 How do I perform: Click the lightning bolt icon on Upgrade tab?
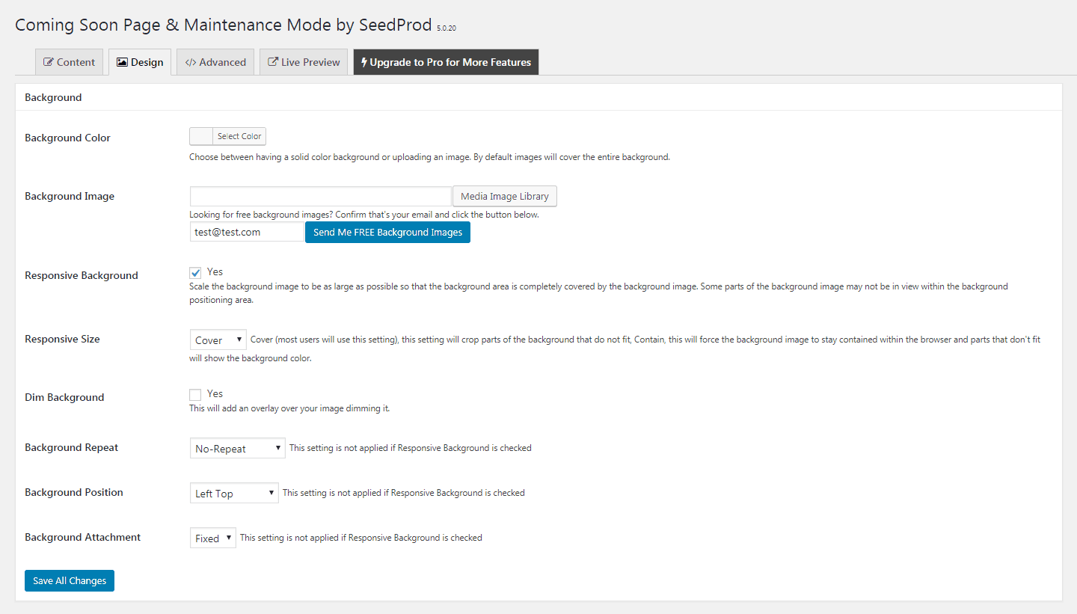pos(364,62)
